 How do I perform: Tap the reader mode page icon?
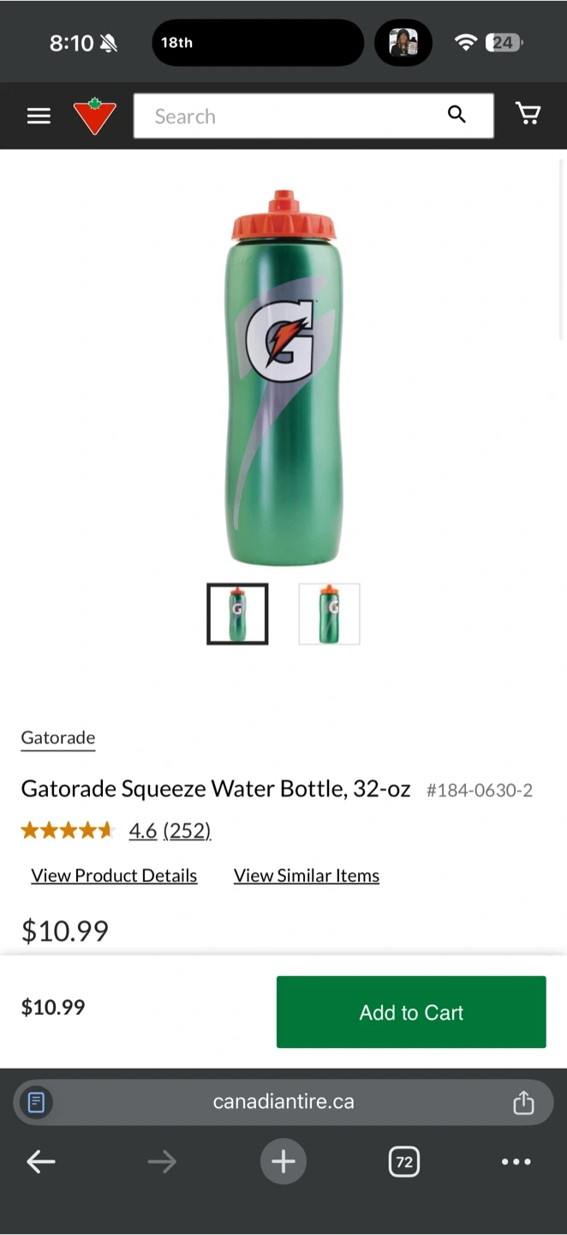[36, 1102]
